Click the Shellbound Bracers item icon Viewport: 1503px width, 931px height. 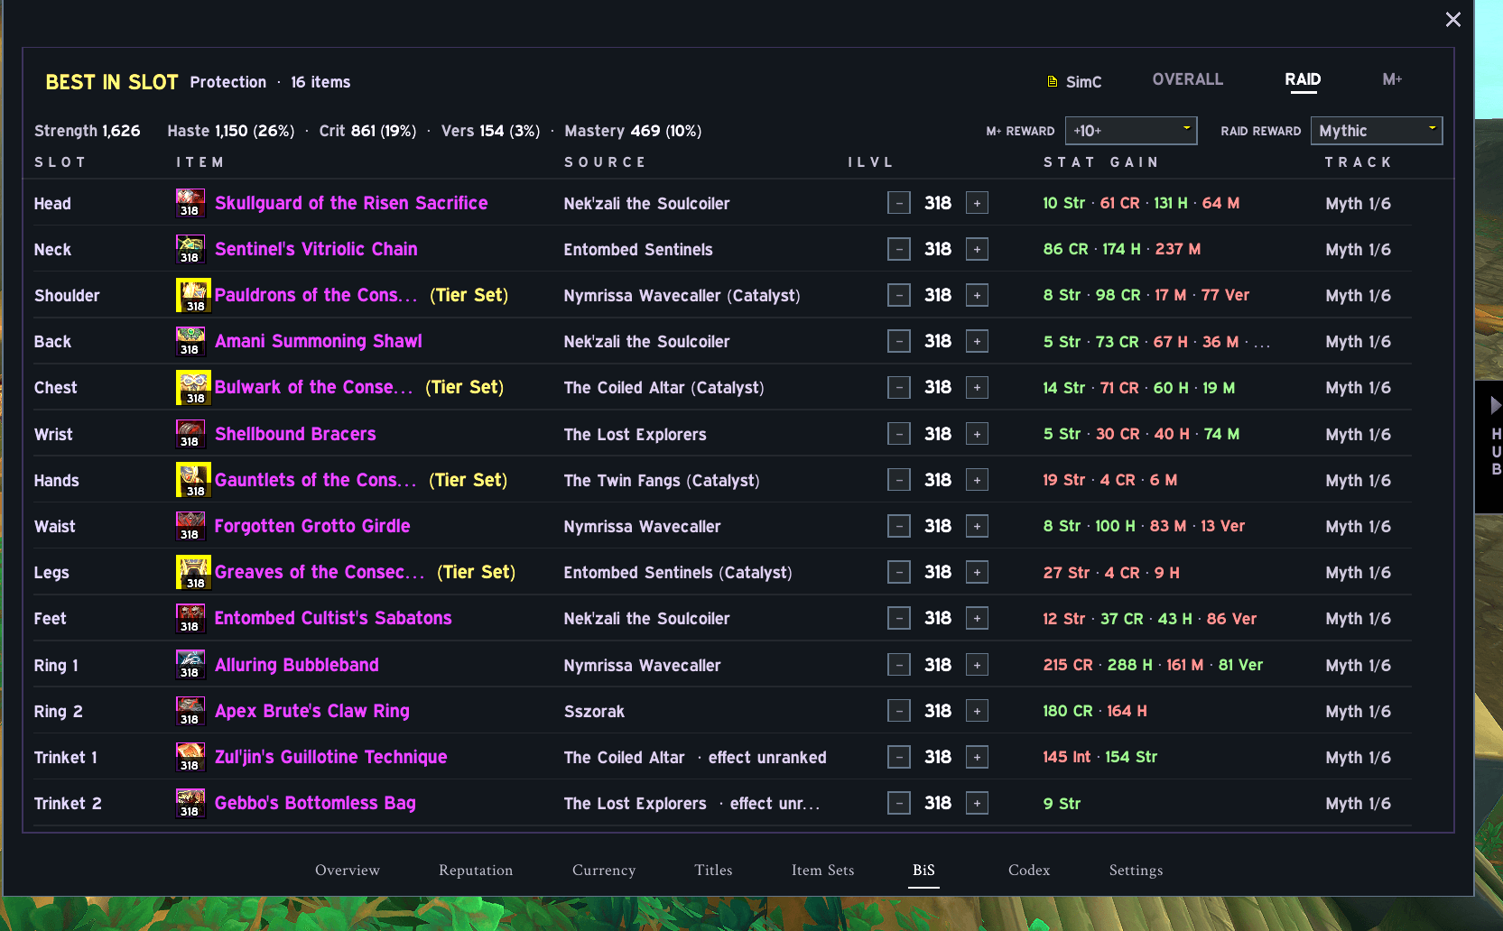tap(190, 434)
